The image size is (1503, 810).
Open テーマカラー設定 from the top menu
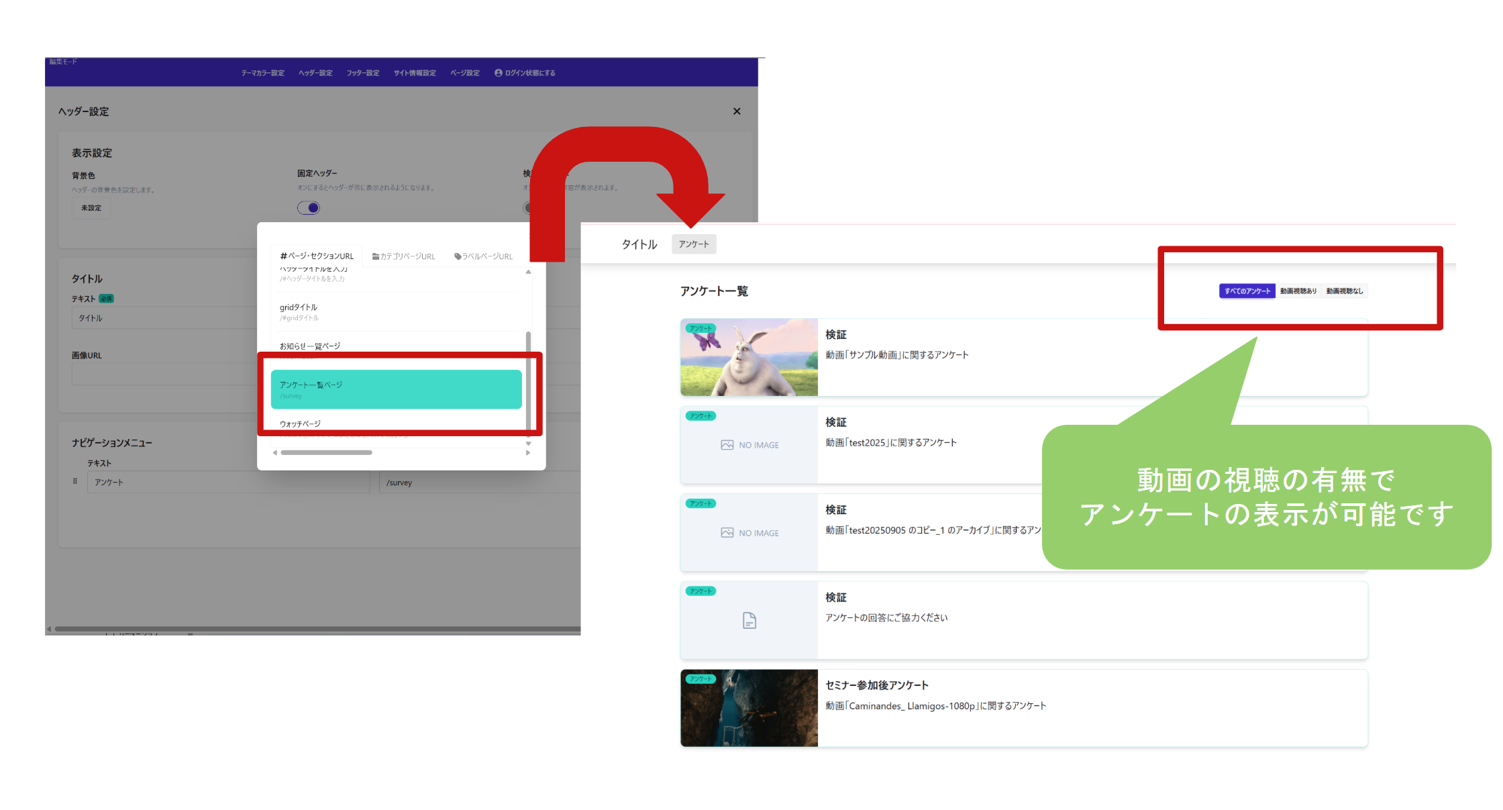[x=262, y=73]
